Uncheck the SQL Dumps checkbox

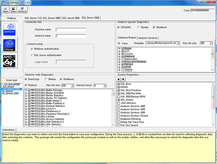pos(119,100)
